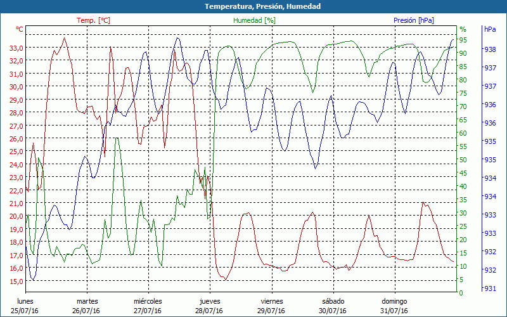
Task: Select the red "Temp. [°C]" legend label
Action: click(x=93, y=20)
